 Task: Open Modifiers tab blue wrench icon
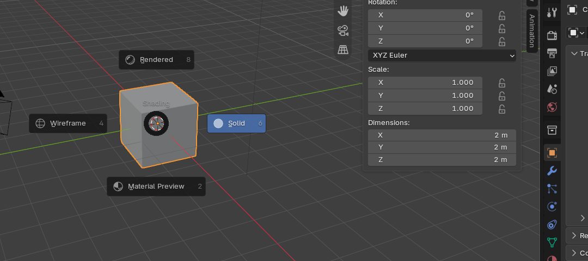[x=552, y=171]
